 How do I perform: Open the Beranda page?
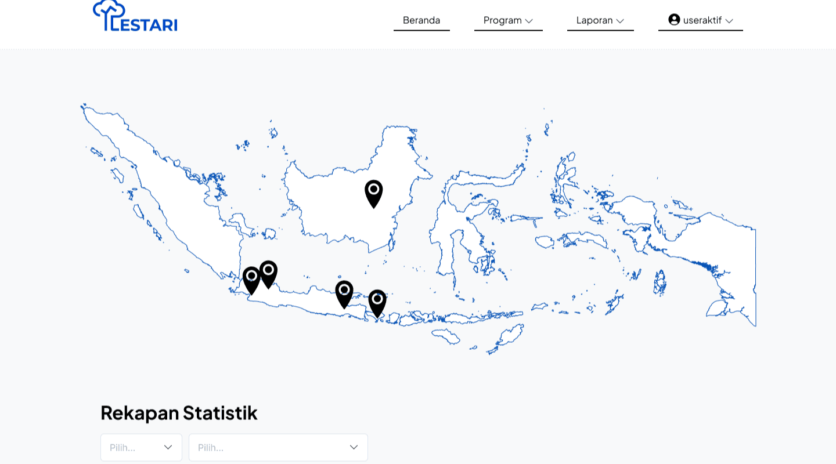click(x=421, y=20)
